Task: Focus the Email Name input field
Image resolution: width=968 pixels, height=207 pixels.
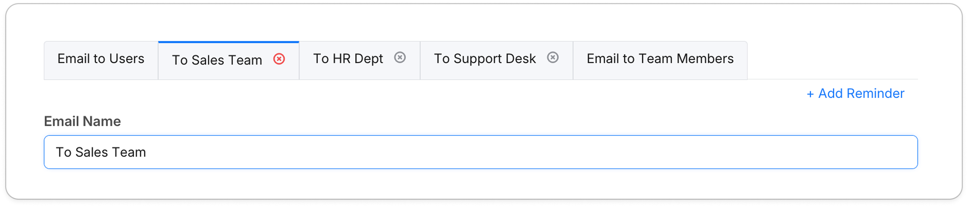Action: click(480, 152)
